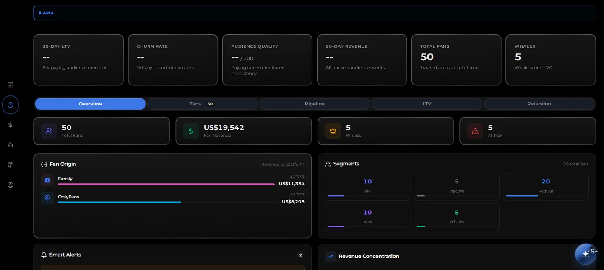The height and width of the screenshot is (270, 604).
Task: Click the OnlyFans platform icon
Action: click(x=47, y=198)
